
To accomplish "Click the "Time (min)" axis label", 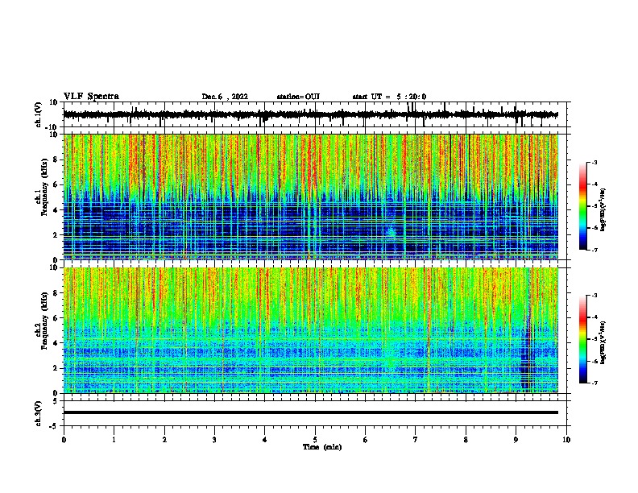I will [x=322, y=447].
